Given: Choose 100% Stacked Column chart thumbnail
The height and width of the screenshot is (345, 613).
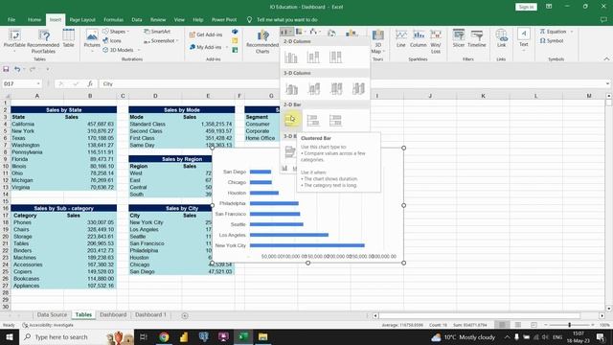Looking at the screenshot, I should (x=335, y=57).
